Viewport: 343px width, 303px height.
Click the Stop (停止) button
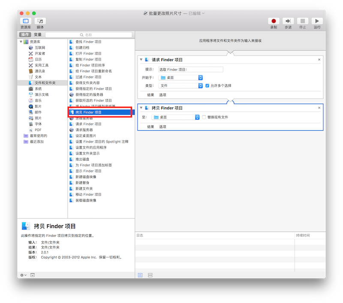point(303,21)
